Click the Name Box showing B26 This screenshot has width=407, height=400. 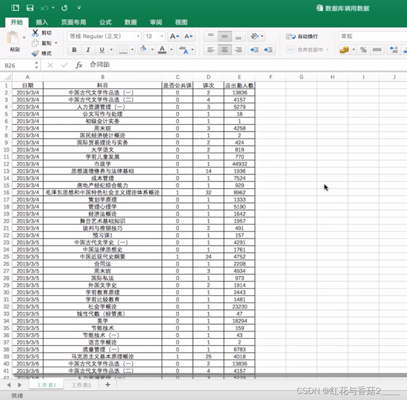[18, 66]
